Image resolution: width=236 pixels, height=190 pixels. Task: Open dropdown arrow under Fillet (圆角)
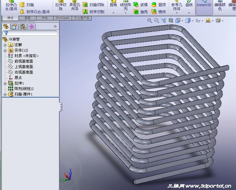[x=113, y=13]
